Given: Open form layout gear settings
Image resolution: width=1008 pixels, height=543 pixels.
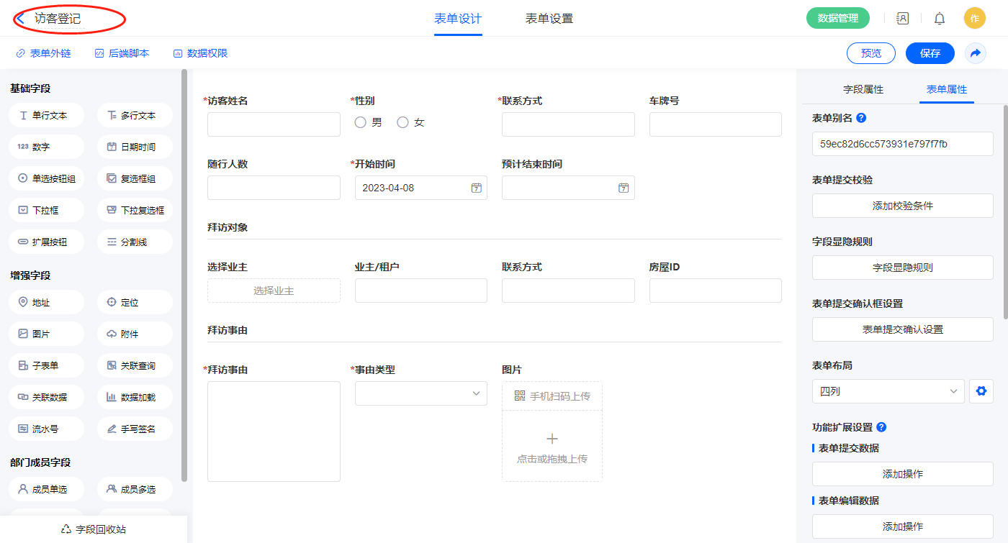Looking at the screenshot, I should click(x=980, y=391).
